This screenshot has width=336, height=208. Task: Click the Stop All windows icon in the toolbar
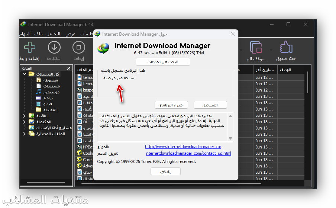(256, 47)
